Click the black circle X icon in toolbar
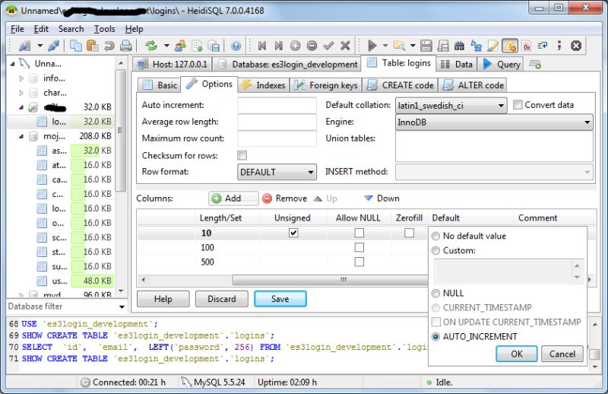Screen dimensions: 608x394 click(576, 46)
